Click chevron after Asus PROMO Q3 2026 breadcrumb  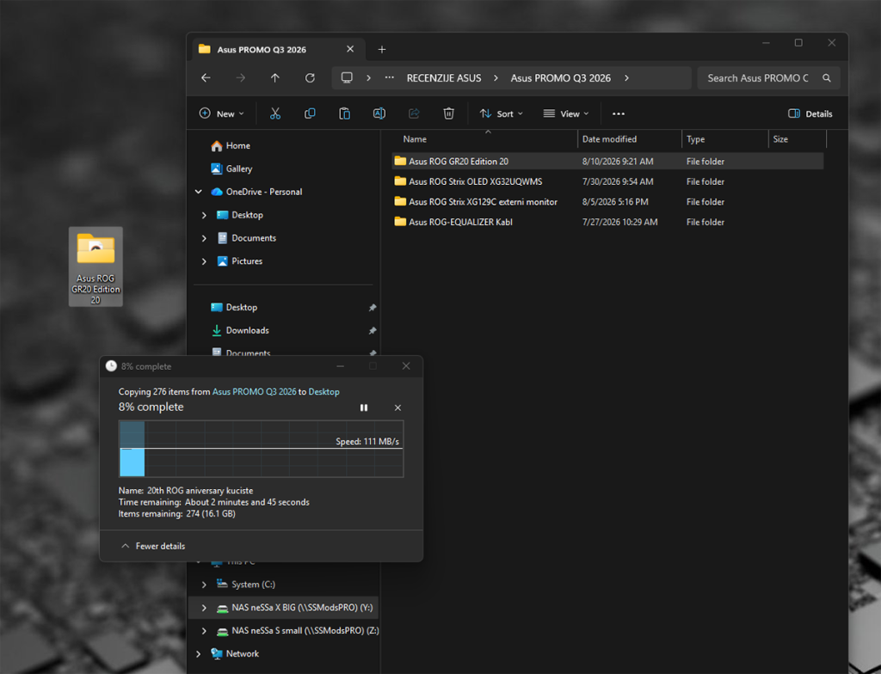[x=627, y=78]
